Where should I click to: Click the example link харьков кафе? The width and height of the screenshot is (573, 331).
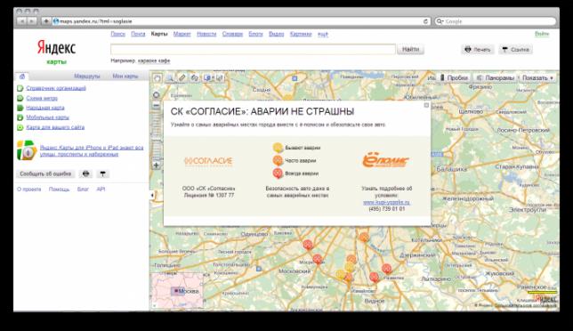154,61
